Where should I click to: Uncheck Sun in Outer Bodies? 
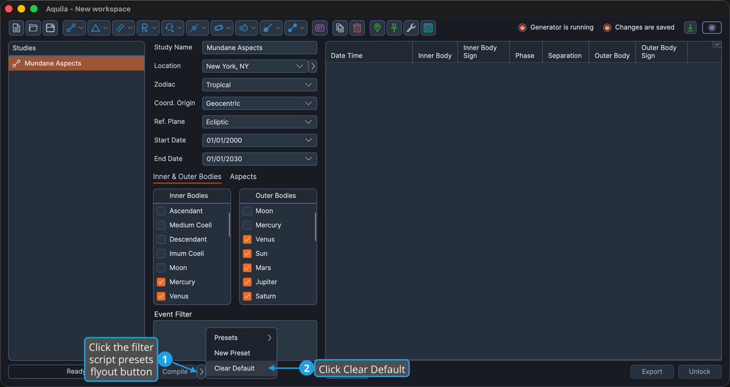pos(247,254)
